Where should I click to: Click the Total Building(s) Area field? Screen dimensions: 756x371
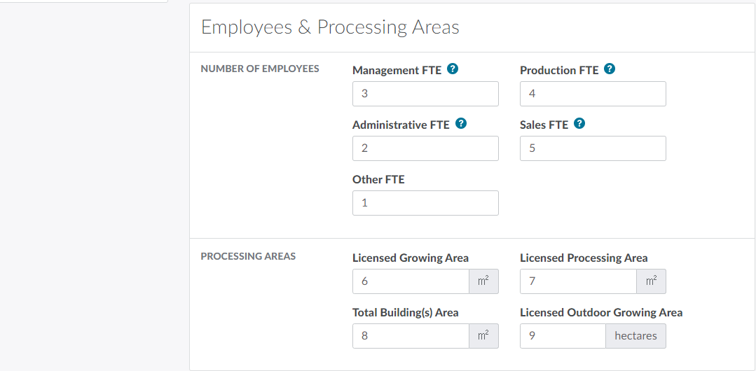(411, 336)
